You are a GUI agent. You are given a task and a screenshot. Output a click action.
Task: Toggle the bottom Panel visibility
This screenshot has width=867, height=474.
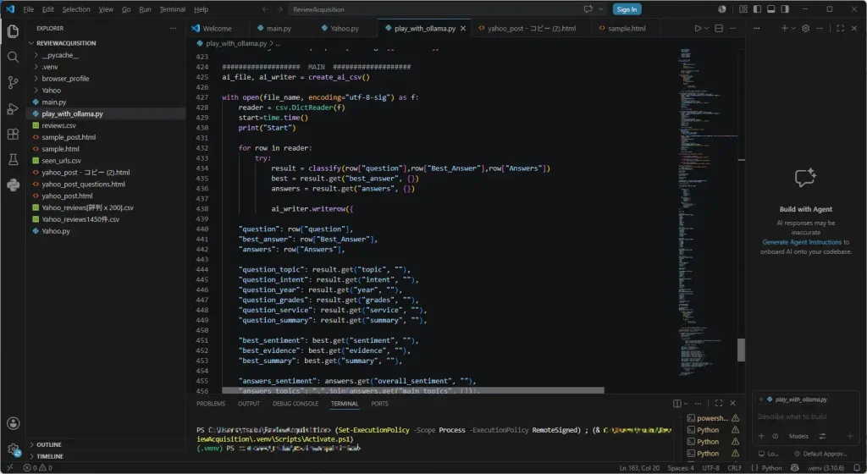point(770,9)
